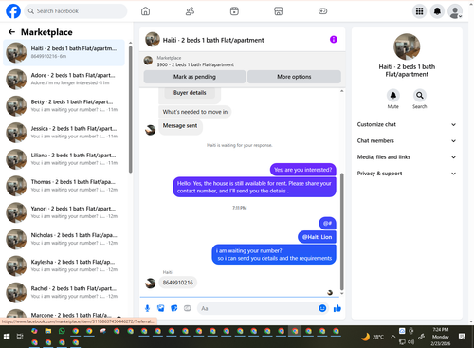The width and height of the screenshot is (474, 348).
Task: Open the Menu grid icon
Action: [x=419, y=11]
